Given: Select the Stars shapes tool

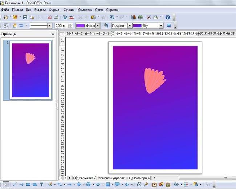Looking at the screenshot, I should point(127,185).
